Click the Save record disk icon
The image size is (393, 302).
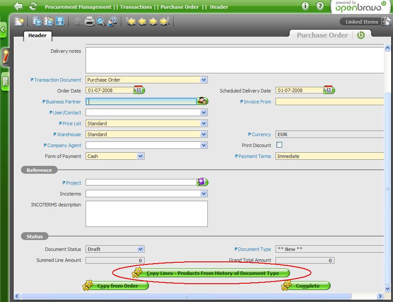[60, 21]
